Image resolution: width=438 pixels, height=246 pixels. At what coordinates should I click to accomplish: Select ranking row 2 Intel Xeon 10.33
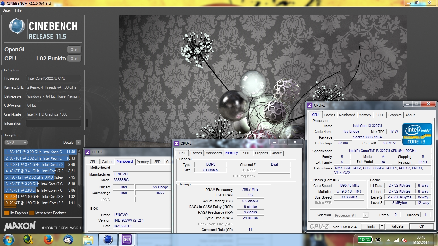click(x=40, y=158)
